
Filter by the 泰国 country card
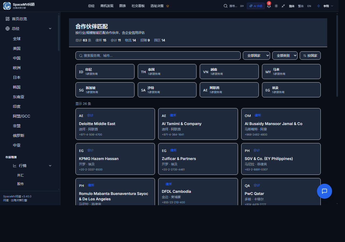click(x=167, y=72)
